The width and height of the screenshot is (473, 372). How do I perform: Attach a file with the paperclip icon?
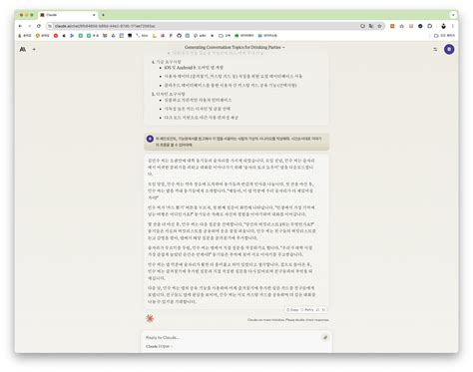click(325, 337)
